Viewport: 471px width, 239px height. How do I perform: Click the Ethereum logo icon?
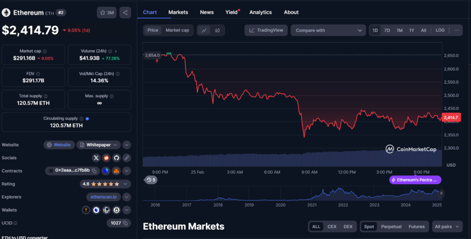6,13
